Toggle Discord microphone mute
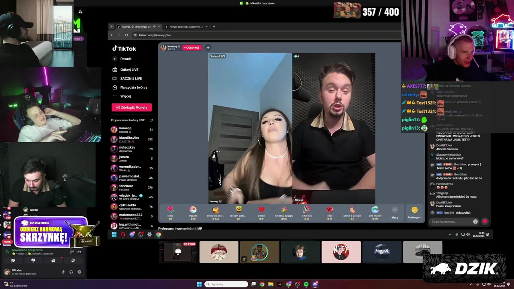The image size is (514, 289). [x=63, y=272]
